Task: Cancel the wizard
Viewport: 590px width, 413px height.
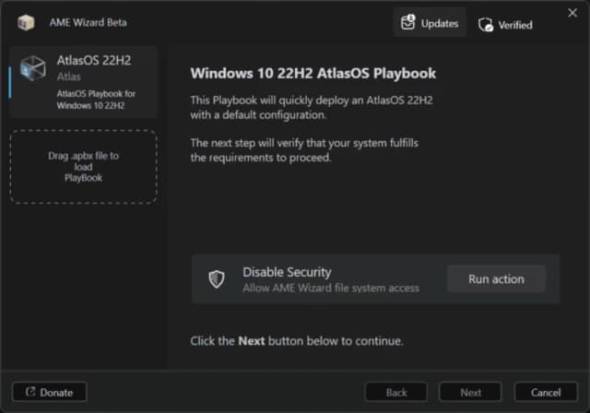Action: (546, 393)
